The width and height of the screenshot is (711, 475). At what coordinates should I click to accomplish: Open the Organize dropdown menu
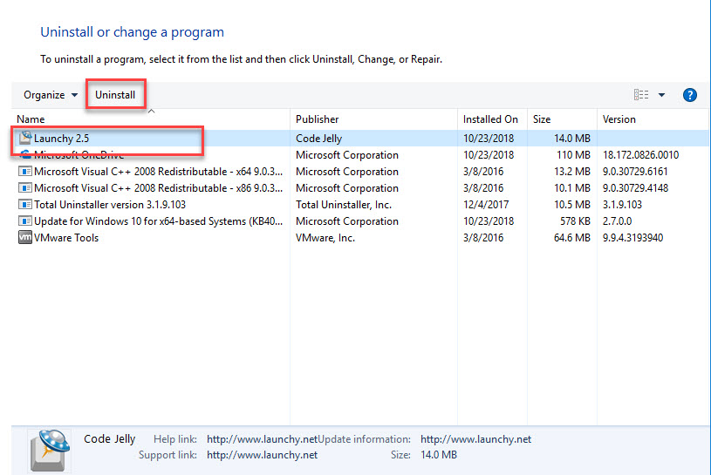pyautogui.click(x=51, y=95)
